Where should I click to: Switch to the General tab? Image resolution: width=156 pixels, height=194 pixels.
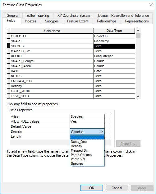[x=12, y=16]
